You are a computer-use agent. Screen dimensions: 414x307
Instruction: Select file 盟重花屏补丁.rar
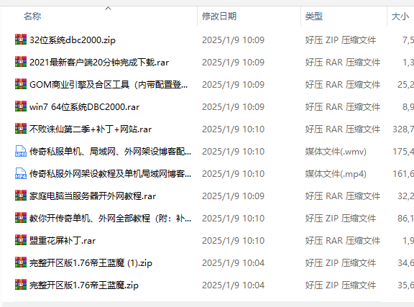tap(63, 241)
